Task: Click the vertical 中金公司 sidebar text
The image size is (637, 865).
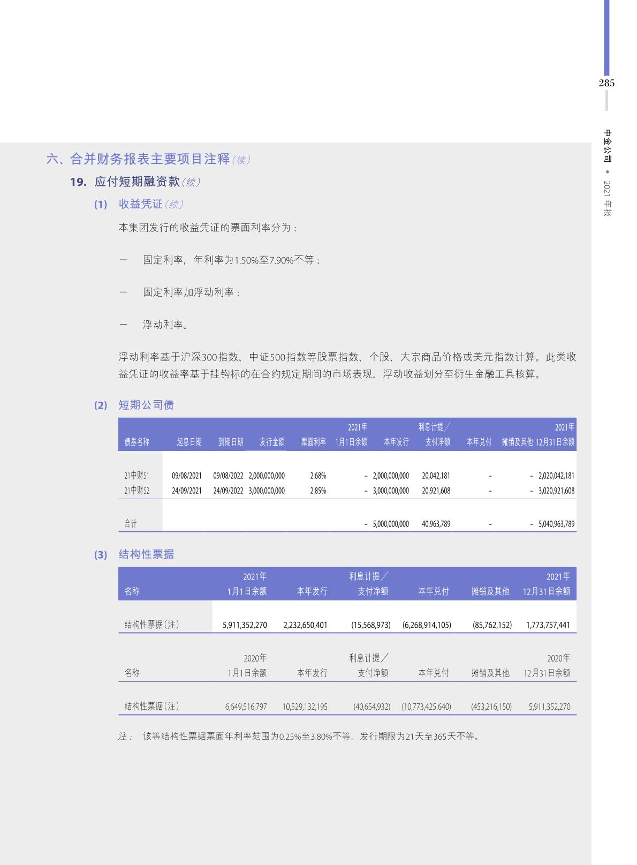Action: click(x=607, y=146)
